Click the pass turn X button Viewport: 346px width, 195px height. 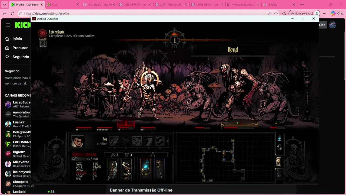[x=167, y=141]
